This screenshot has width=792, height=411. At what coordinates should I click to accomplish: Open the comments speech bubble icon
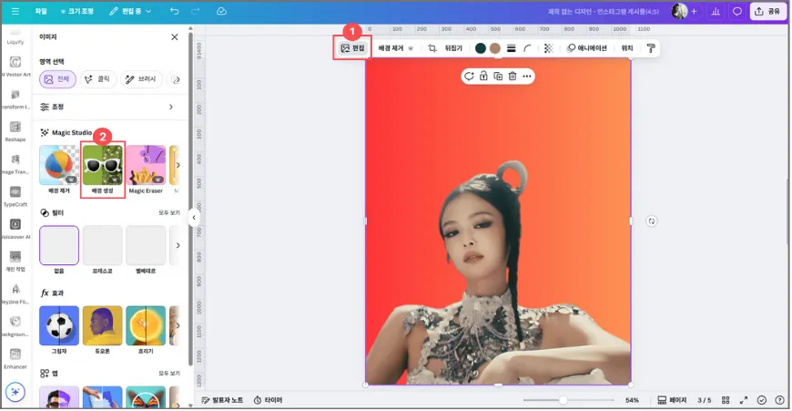click(x=737, y=11)
